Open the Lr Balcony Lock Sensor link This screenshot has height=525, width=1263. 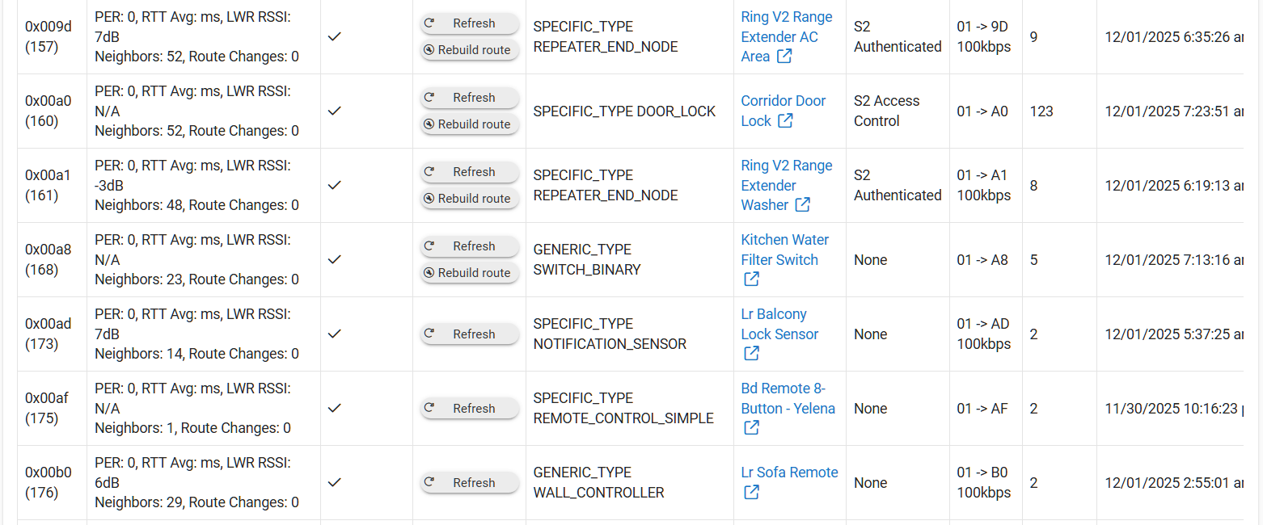click(x=774, y=314)
